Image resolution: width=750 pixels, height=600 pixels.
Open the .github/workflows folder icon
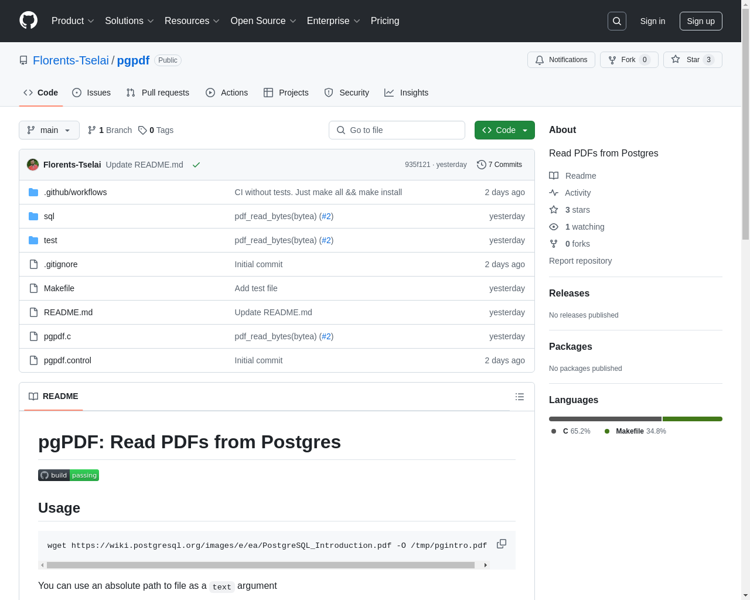(x=33, y=192)
